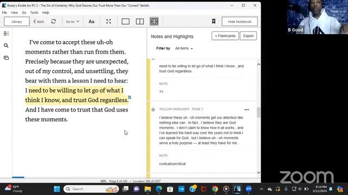Open options menu for Page 7 highlight
The image size is (348, 195).
(246, 109)
